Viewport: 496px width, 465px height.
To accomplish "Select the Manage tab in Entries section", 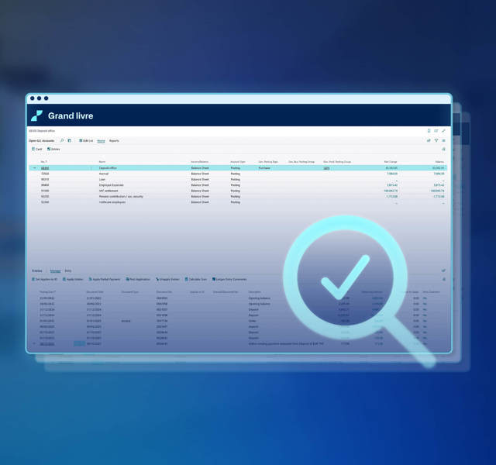I will pos(55,270).
